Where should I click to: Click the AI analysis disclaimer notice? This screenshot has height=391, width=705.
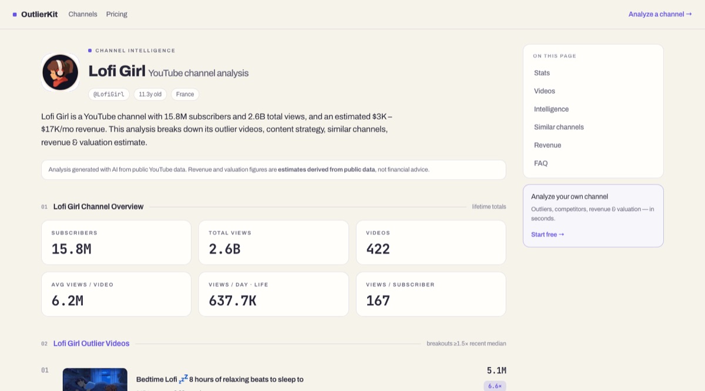[274, 170]
